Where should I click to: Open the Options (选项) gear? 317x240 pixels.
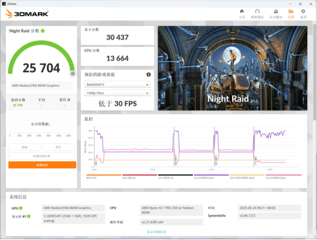click(303, 14)
